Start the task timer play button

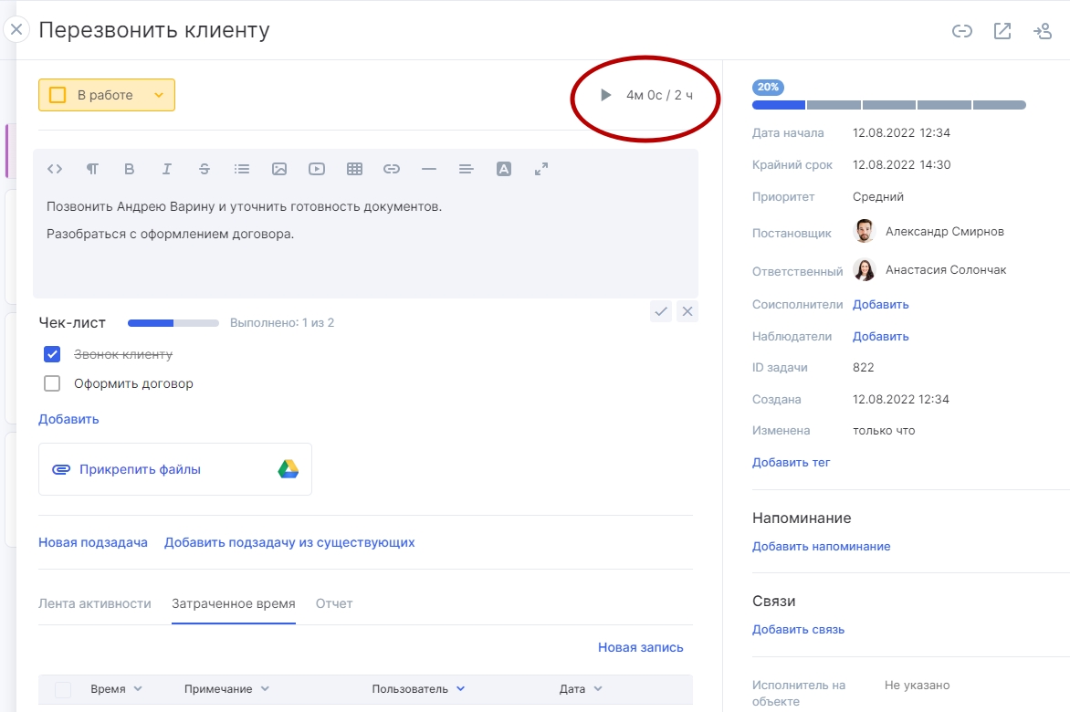(605, 95)
